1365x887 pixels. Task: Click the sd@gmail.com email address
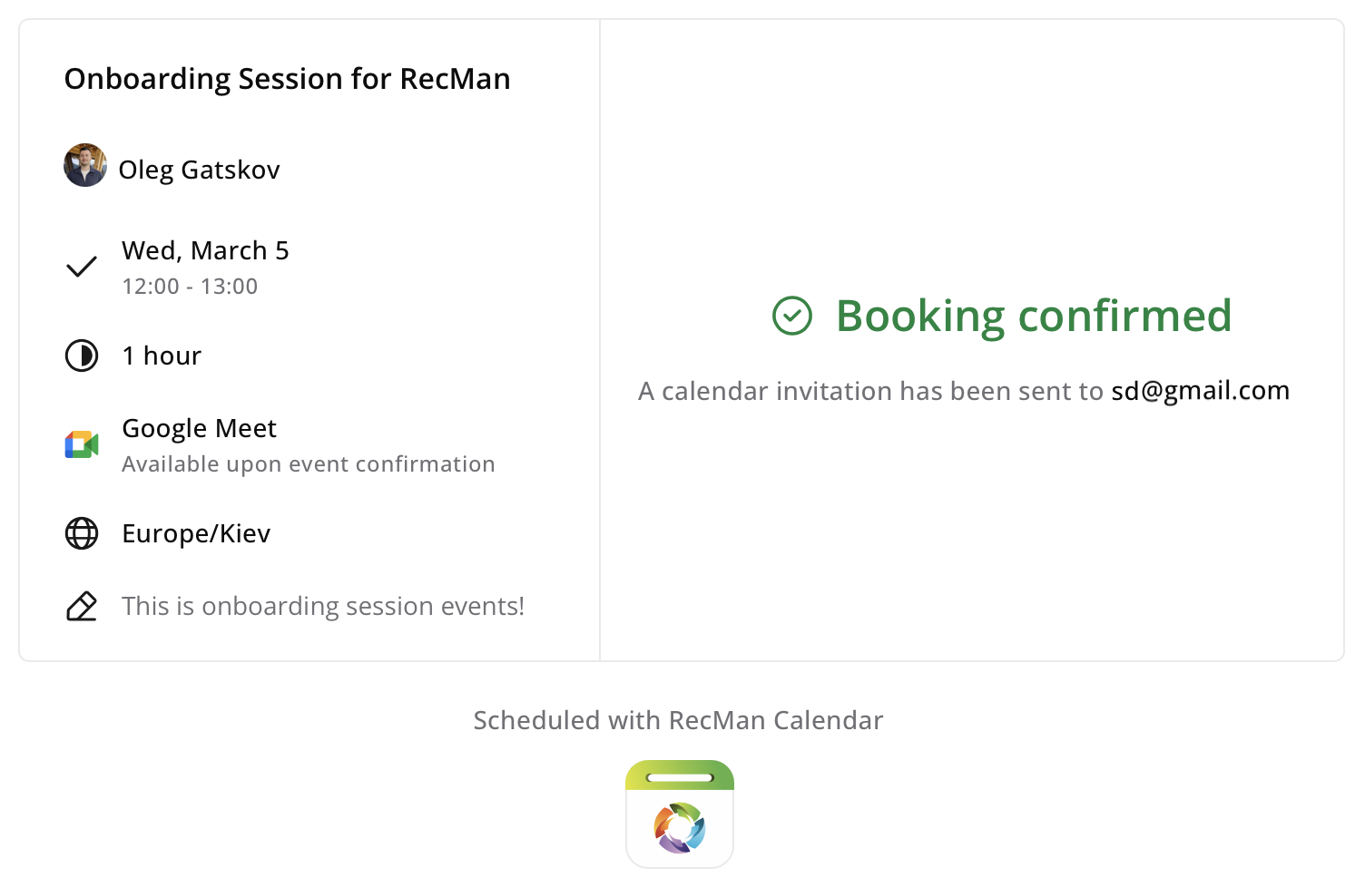[x=1200, y=391]
